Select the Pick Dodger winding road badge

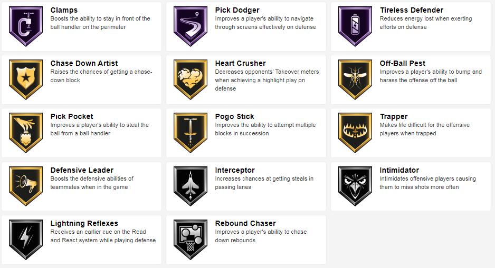(191, 26)
